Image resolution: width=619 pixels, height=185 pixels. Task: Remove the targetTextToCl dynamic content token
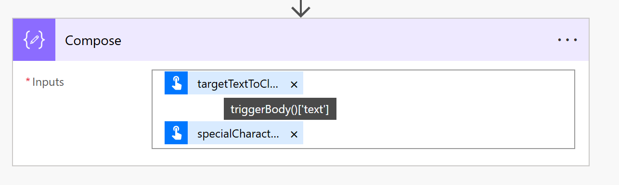pos(294,85)
